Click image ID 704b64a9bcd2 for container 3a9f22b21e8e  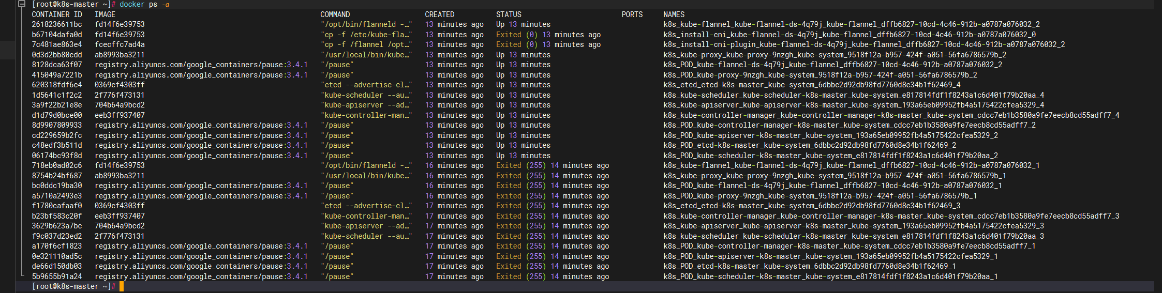(120, 105)
